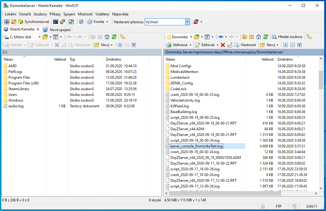Open the Příkazy menu
The image size is (326, 211).
click(55, 14)
